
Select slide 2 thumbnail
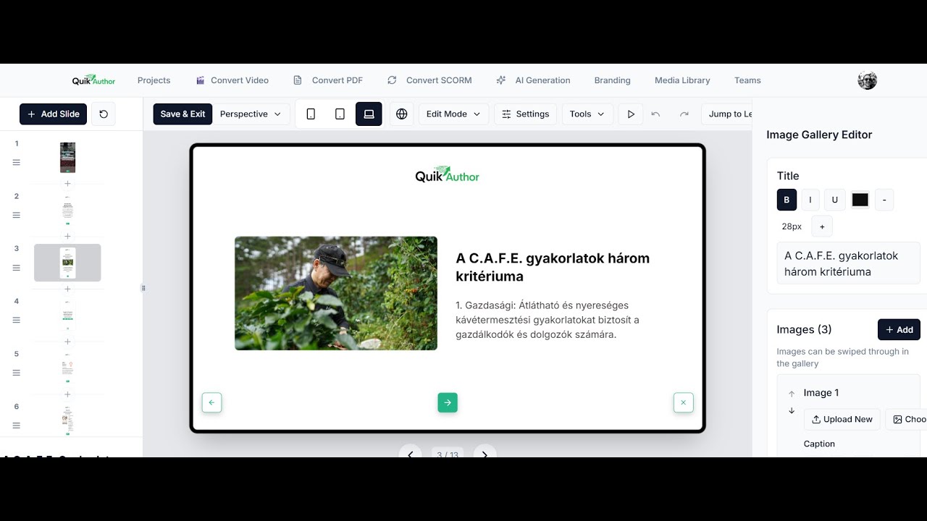click(x=67, y=210)
